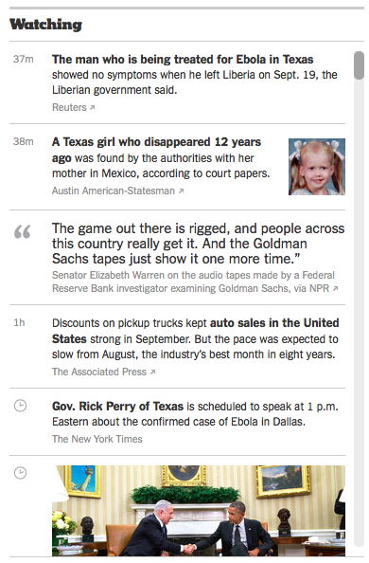
Task: Click the Watching feed scrollbar thumb
Action: point(359,65)
